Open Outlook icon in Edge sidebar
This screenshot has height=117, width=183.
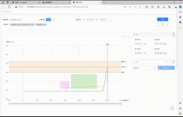tap(180, 22)
